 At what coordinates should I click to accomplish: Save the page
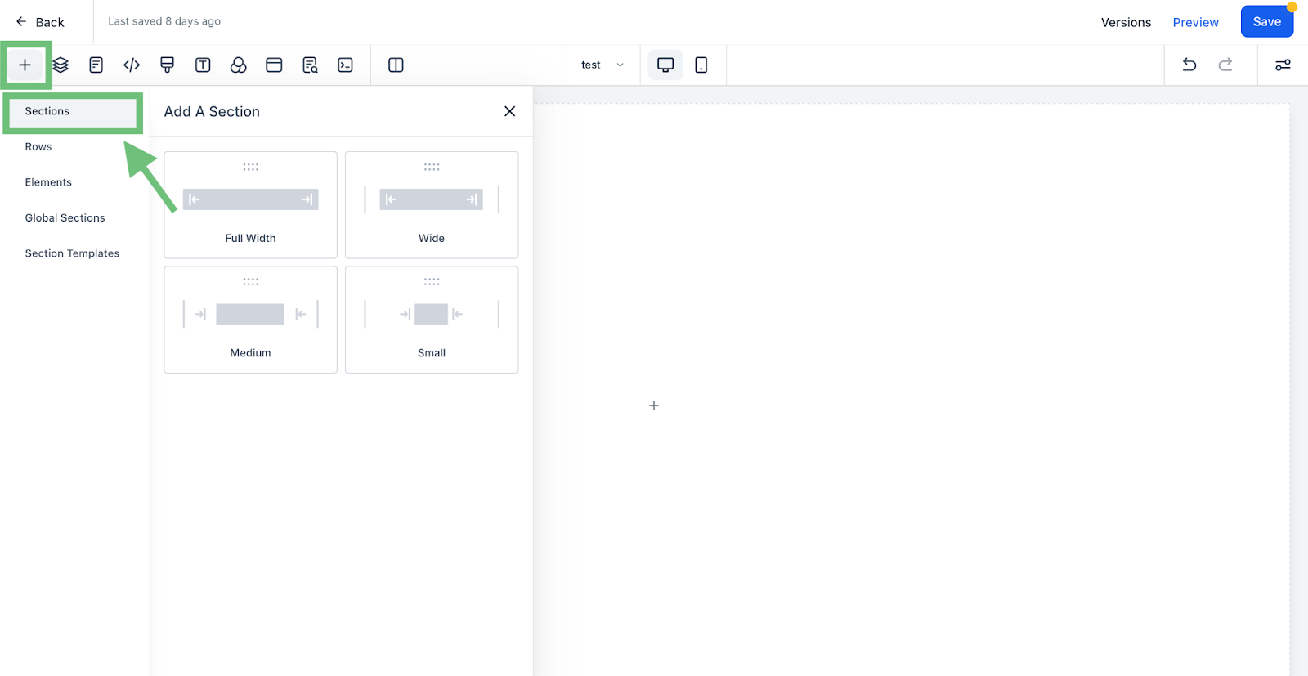[1266, 21]
